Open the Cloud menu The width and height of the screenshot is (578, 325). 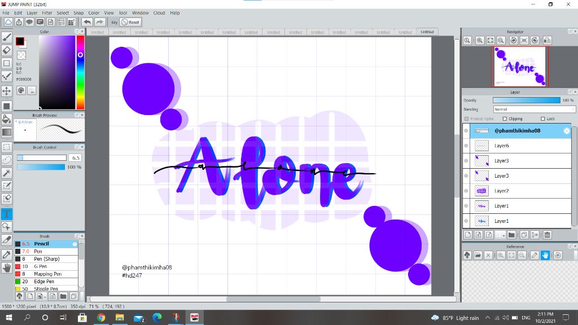159,13
